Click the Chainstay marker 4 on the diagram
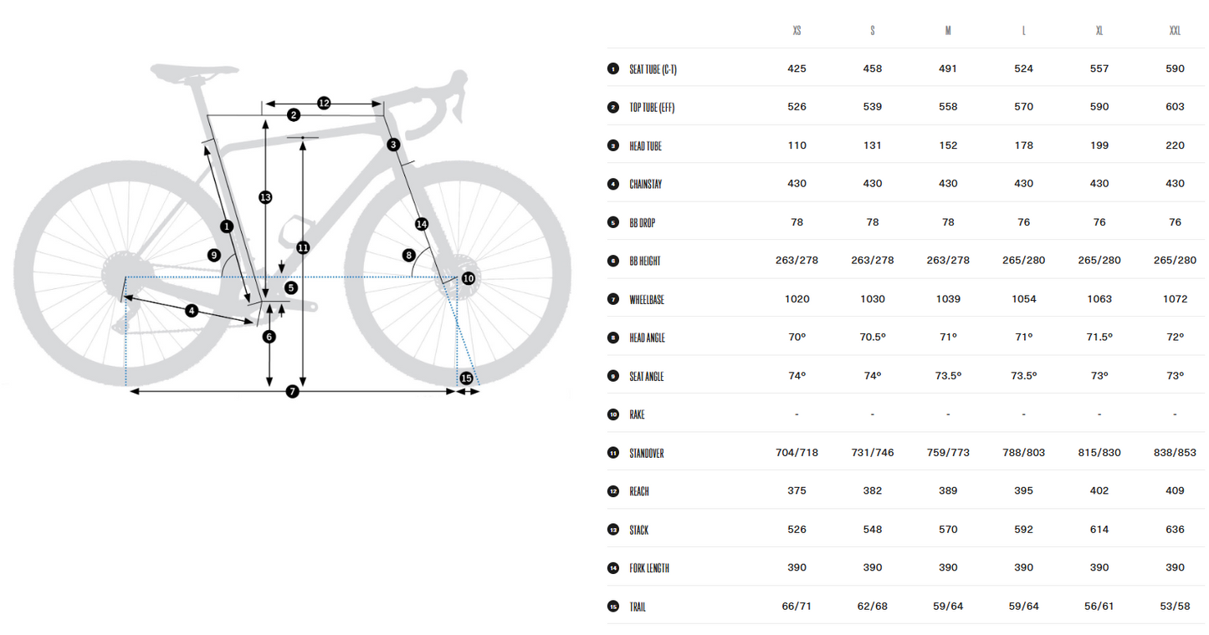The width and height of the screenshot is (1209, 635). pyautogui.click(x=192, y=311)
